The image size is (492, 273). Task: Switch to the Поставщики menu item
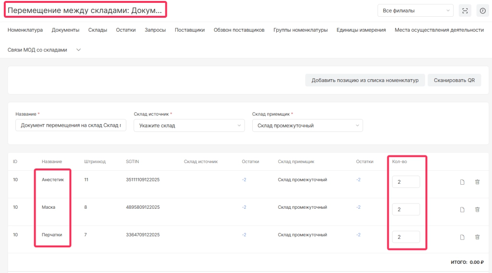point(190,30)
